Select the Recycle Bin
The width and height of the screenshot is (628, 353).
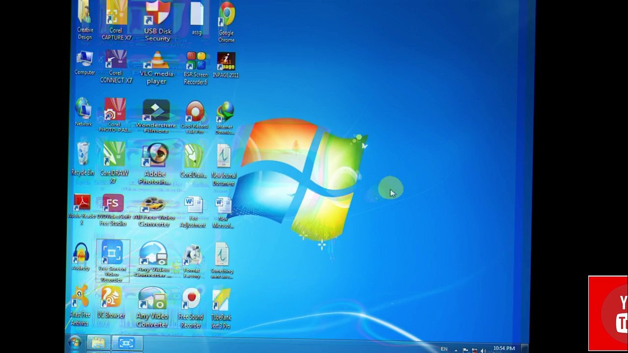click(82, 159)
